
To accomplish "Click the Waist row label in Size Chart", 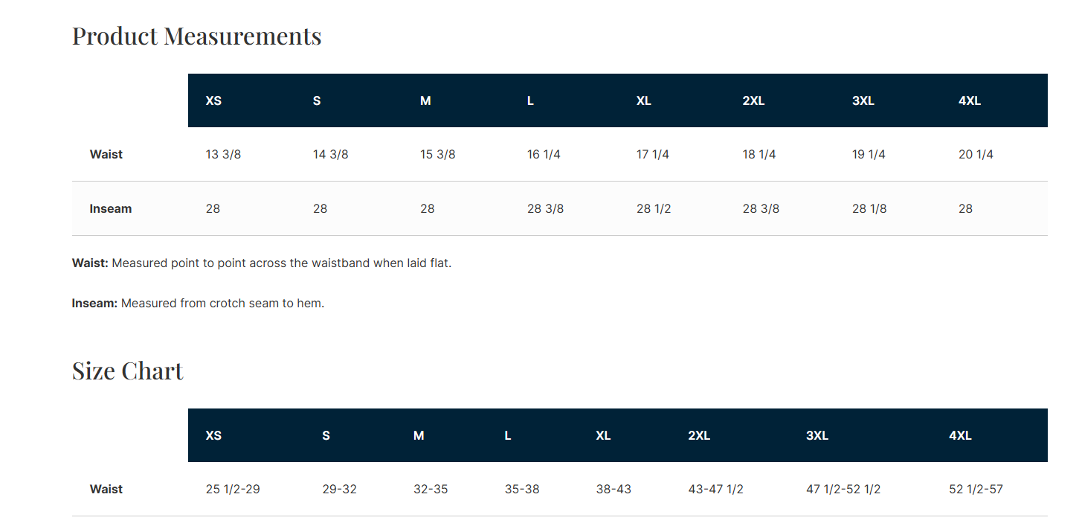I will [x=106, y=490].
